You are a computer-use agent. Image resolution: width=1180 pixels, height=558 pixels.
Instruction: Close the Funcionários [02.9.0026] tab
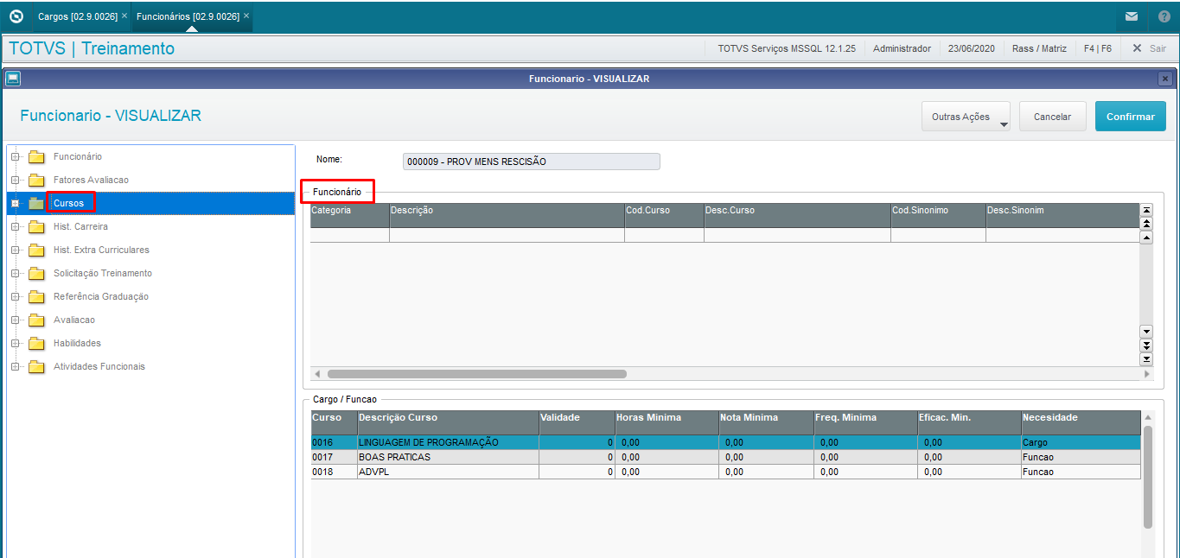(x=246, y=16)
